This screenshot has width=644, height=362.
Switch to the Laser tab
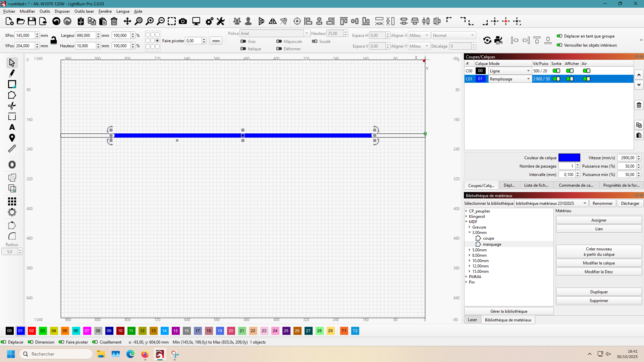[472, 320]
